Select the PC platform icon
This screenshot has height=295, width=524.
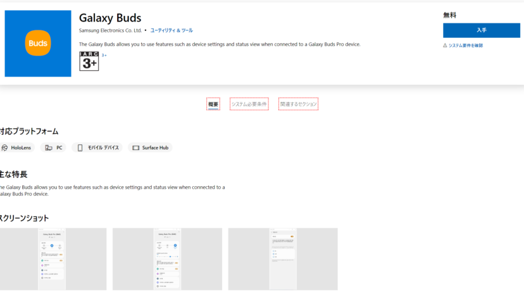point(49,147)
